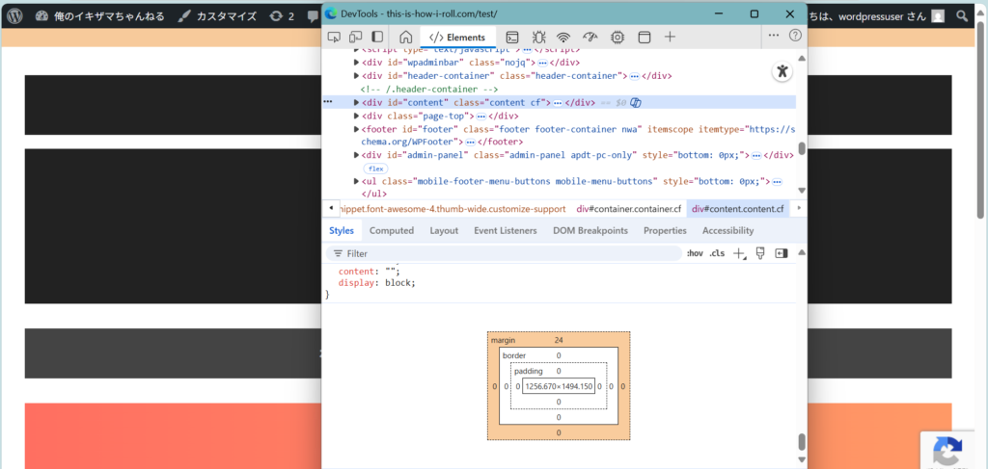The image size is (988, 469).
Task: Click the accessibility figure floating button
Action: tap(782, 71)
